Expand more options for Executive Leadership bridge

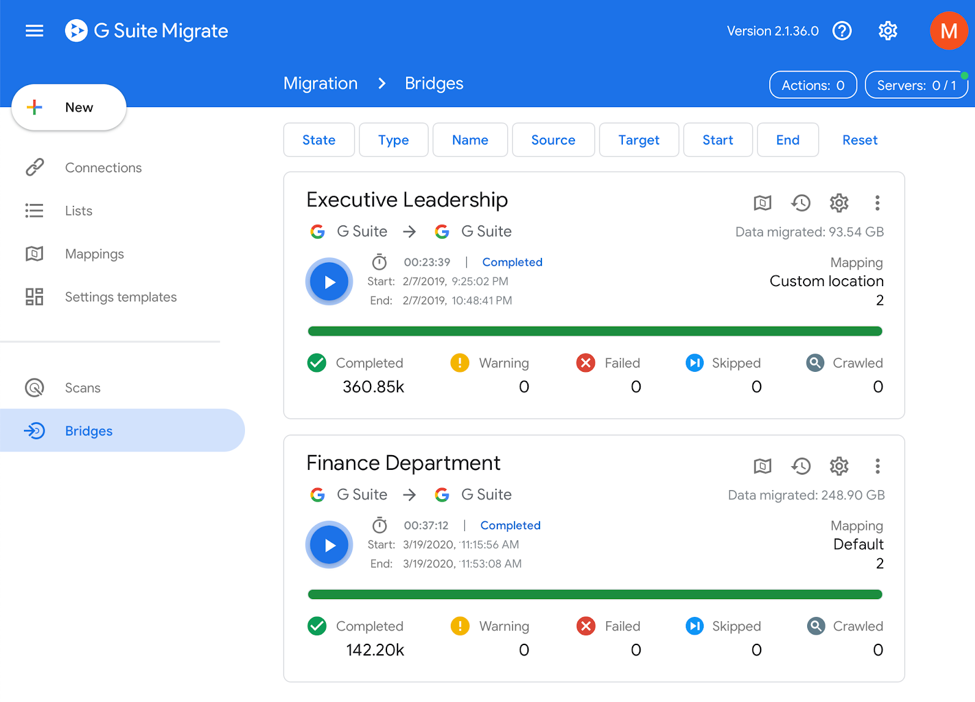pyautogui.click(x=877, y=203)
